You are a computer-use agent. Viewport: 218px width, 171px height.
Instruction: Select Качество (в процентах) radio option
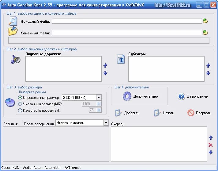[20, 111]
